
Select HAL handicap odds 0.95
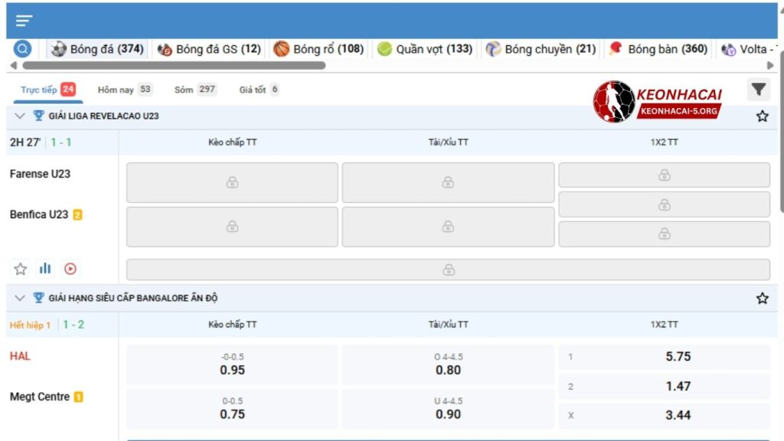pos(232,364)
